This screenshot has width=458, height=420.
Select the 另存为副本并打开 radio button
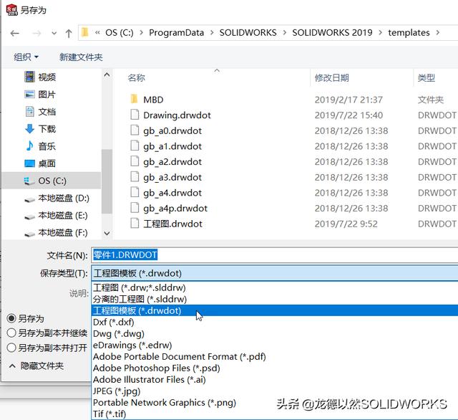pyautogui.click(x=11, y=348)
